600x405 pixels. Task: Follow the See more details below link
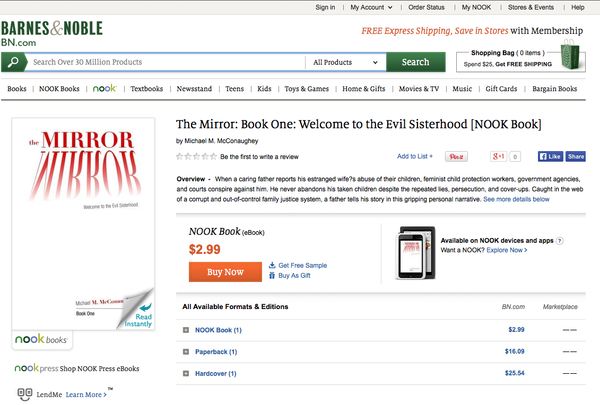(516, 199)
